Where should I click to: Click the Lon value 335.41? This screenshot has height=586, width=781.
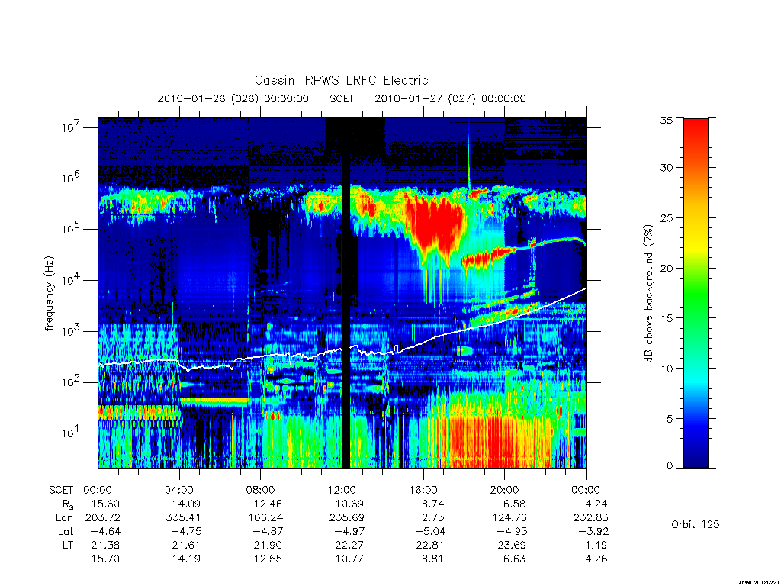183,518
